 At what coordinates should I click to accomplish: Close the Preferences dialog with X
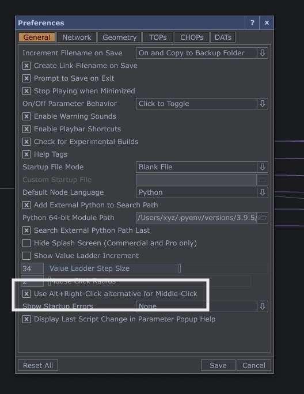point(267,23)
